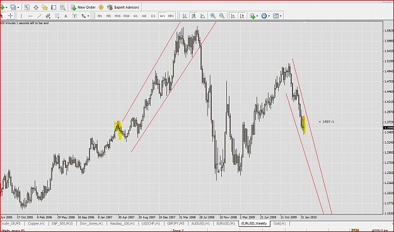Image resolution: width=394 pixels, height=232 pixels.
Task: Switch to M30 timeframe
Action: point(126,16)
